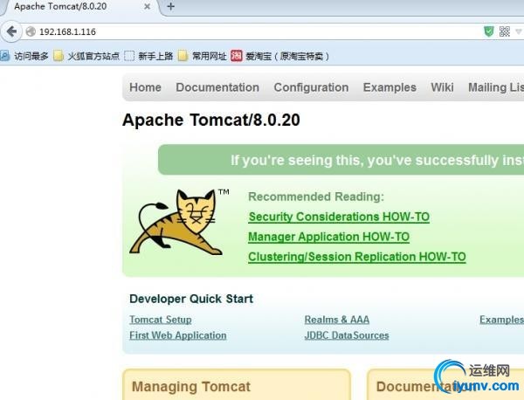Open Configuration in Tomcat navigation
Viewport: 524px width, 400px height.
pos(312,87)
